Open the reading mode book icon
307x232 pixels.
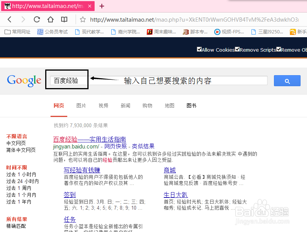[x=64, y=19]
